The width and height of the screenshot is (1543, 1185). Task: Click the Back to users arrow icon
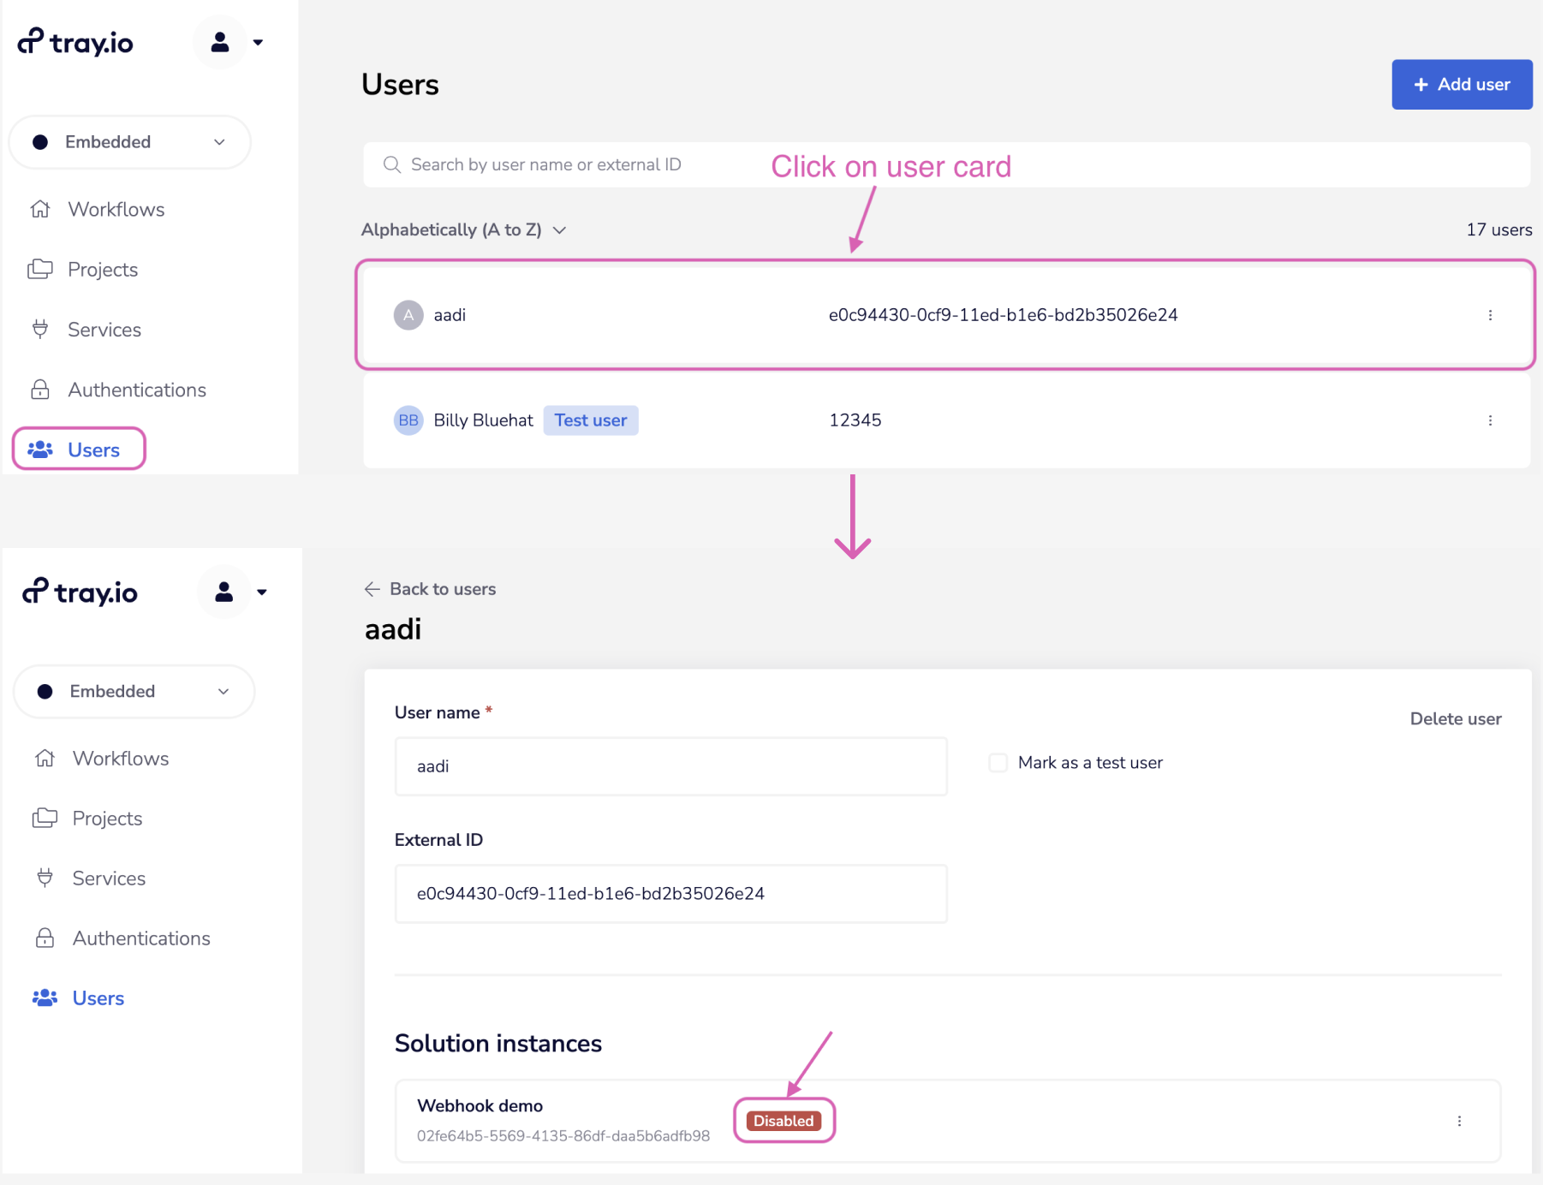pyautogui.click(x=372, y=589)
